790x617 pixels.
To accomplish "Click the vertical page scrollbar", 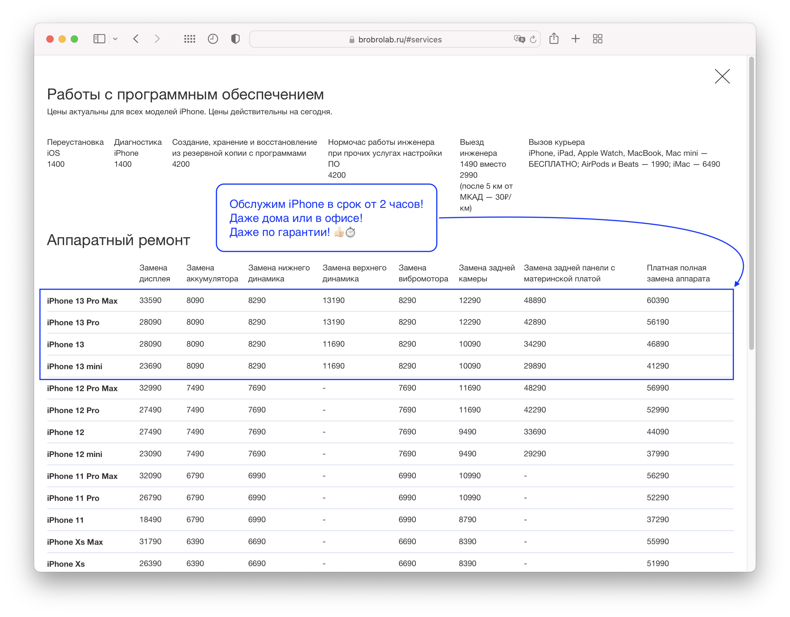I will click(751, 203).
